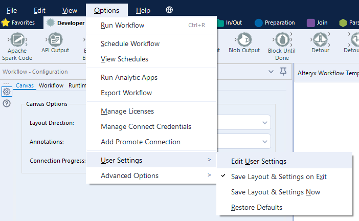359x221 pixels.
Task: Open the Help menu
Action: [143, 10]
